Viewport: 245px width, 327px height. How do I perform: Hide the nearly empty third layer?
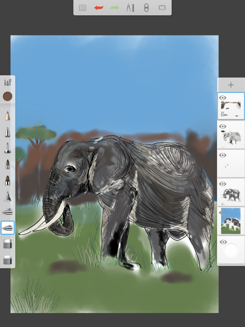(x=223, y=155)
